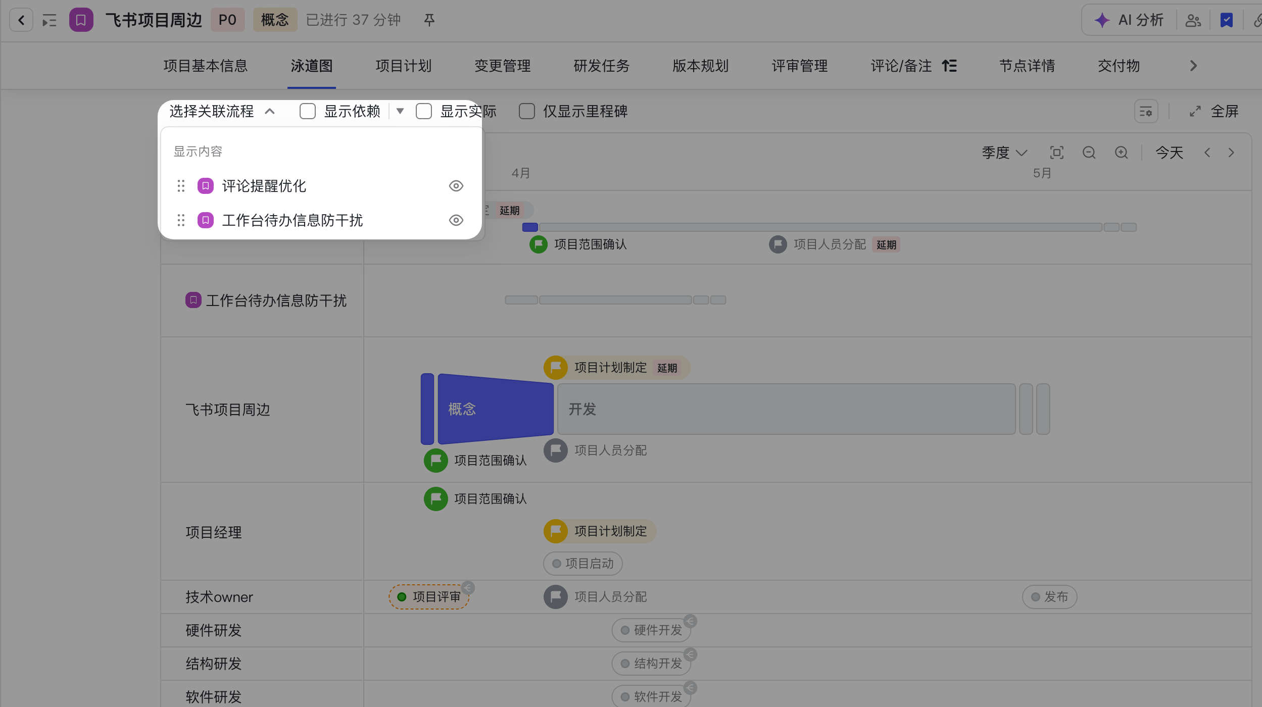Go back using the left arrow button
The image size is (1262, 707).
pos(21,20)
